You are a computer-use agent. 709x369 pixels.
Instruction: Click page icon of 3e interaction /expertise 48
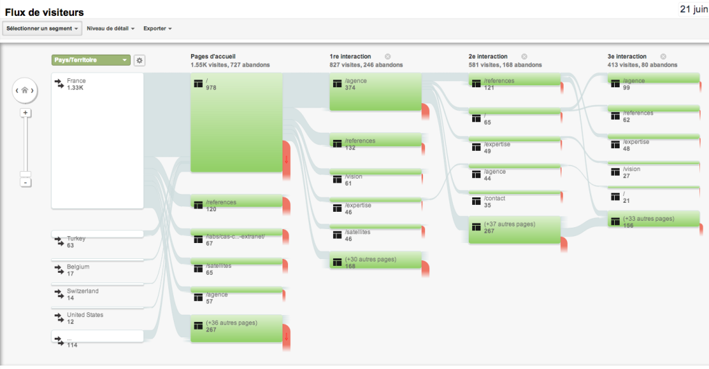(x=615, y=145)
